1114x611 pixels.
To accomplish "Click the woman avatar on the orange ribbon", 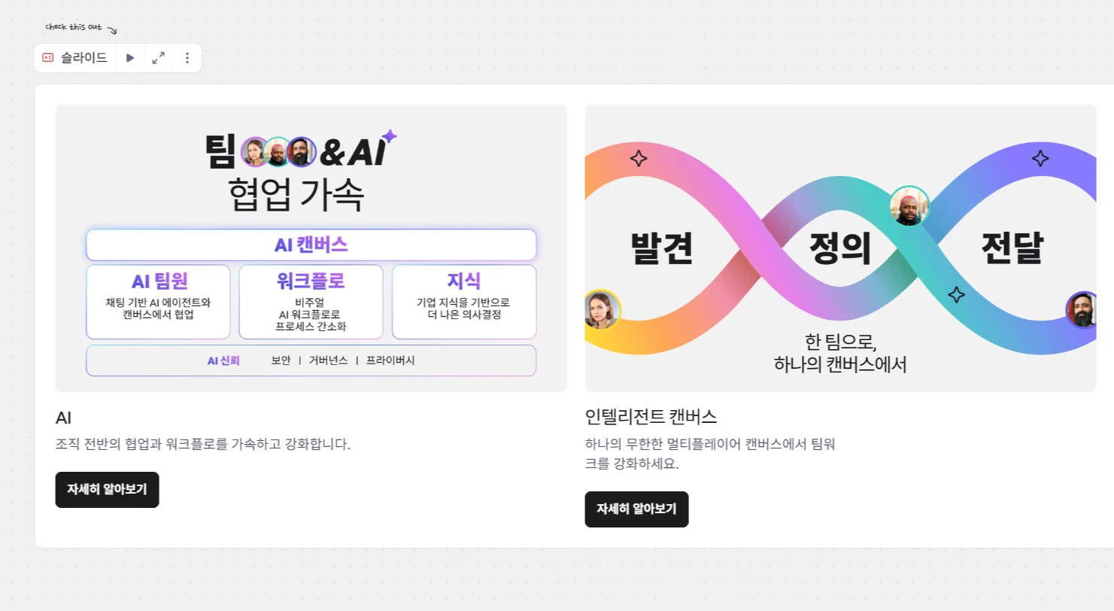I will [x=603, y=310].
